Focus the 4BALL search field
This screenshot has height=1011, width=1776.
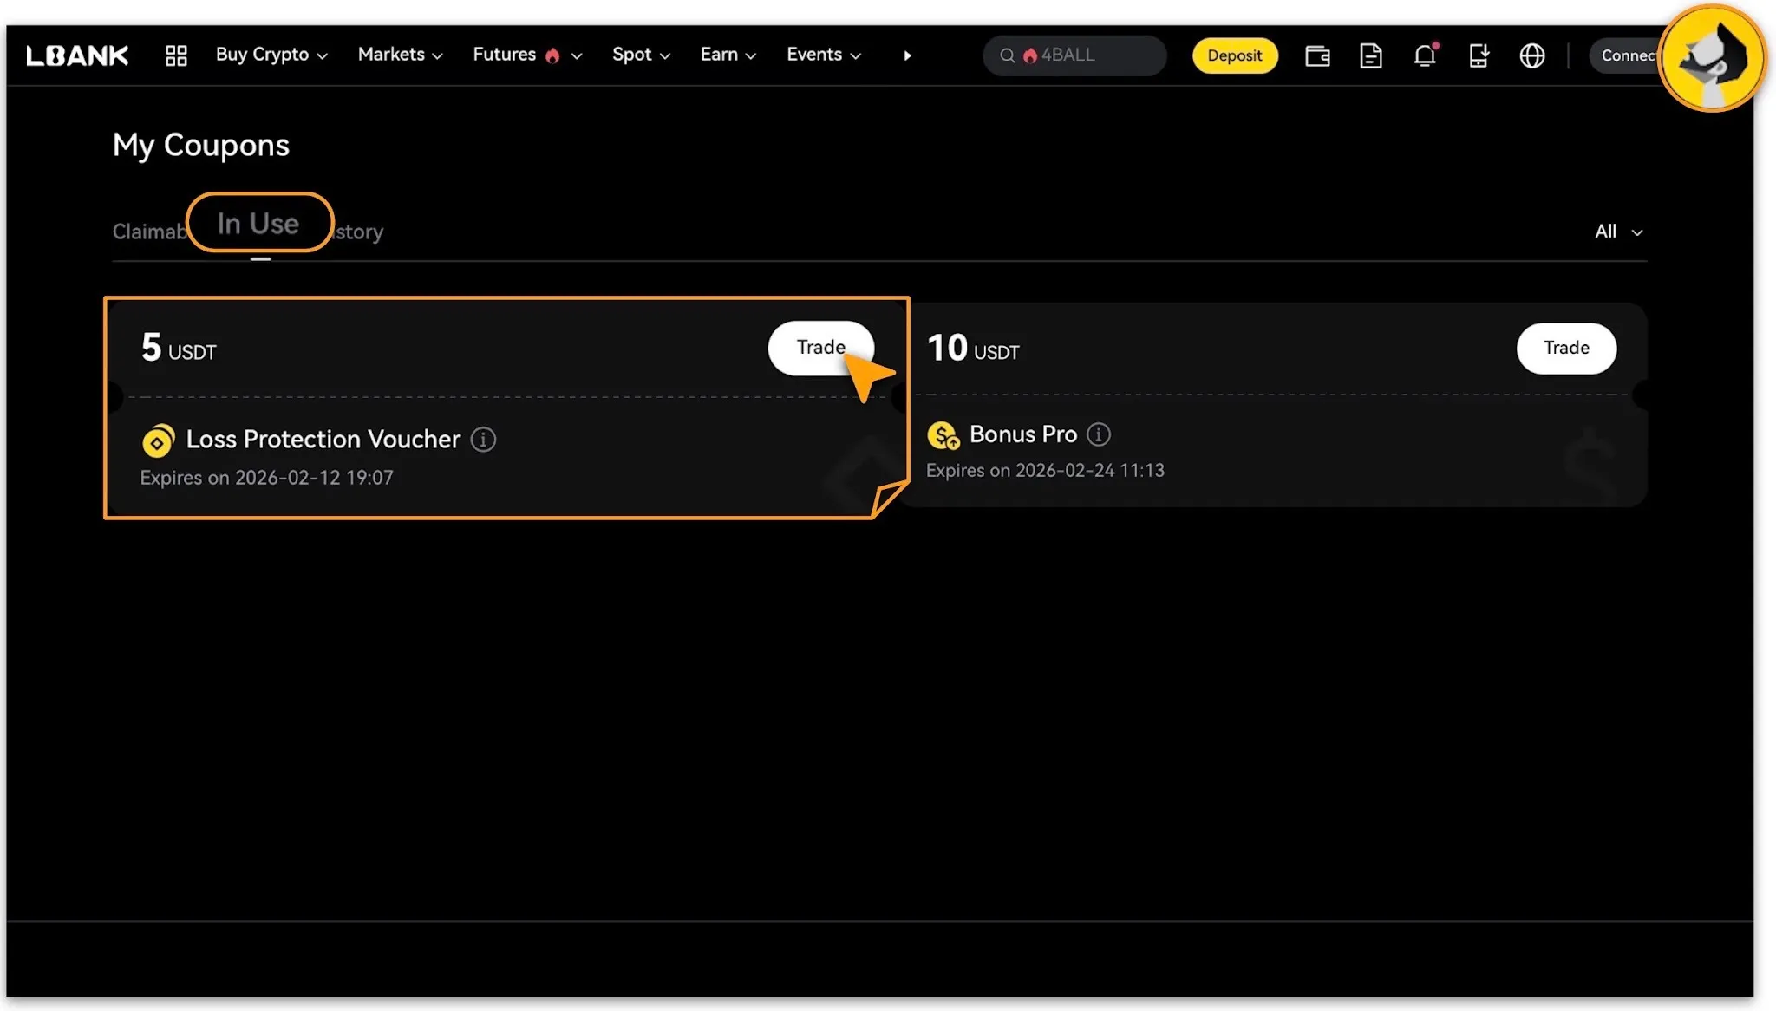click(x=1075, y=55)
